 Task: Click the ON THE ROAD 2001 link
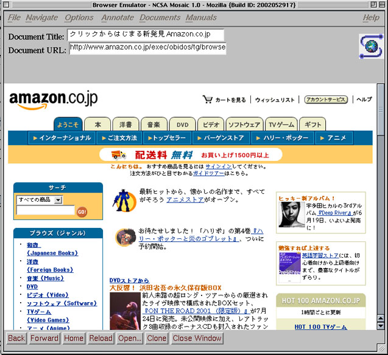(196, 311)
